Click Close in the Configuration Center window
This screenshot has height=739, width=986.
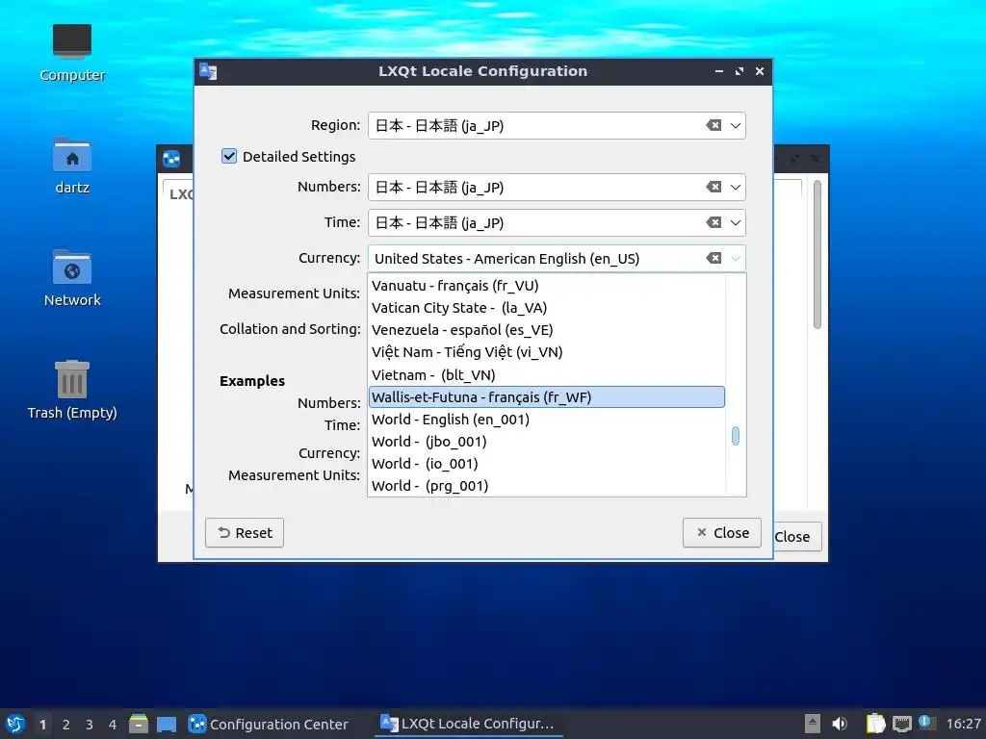[796, 537]
